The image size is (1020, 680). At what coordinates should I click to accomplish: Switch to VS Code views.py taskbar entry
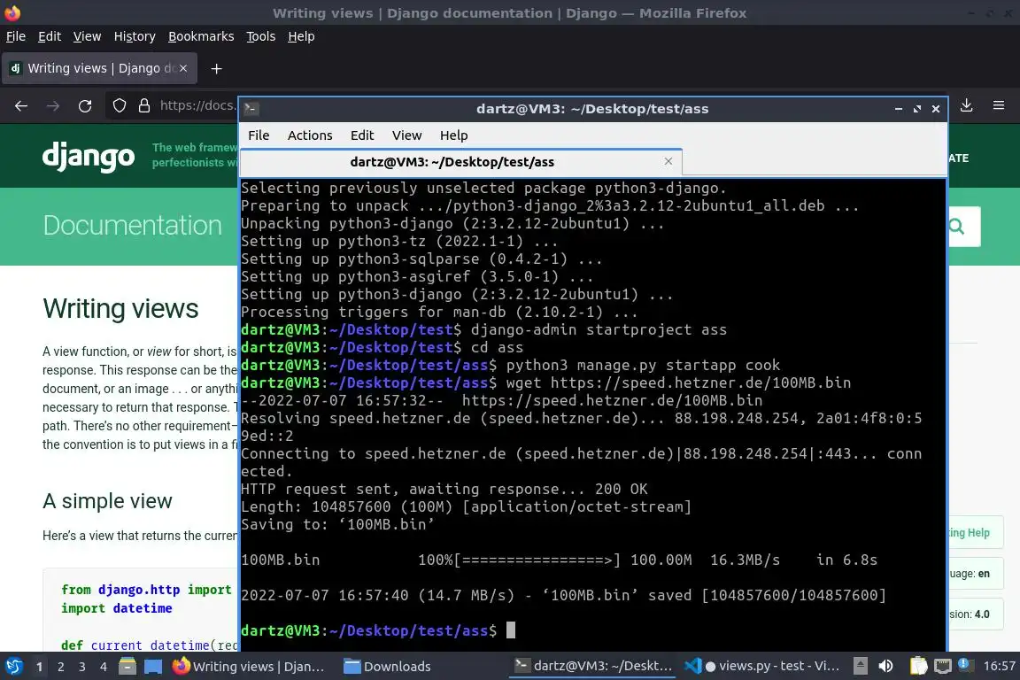coord(761,666)
